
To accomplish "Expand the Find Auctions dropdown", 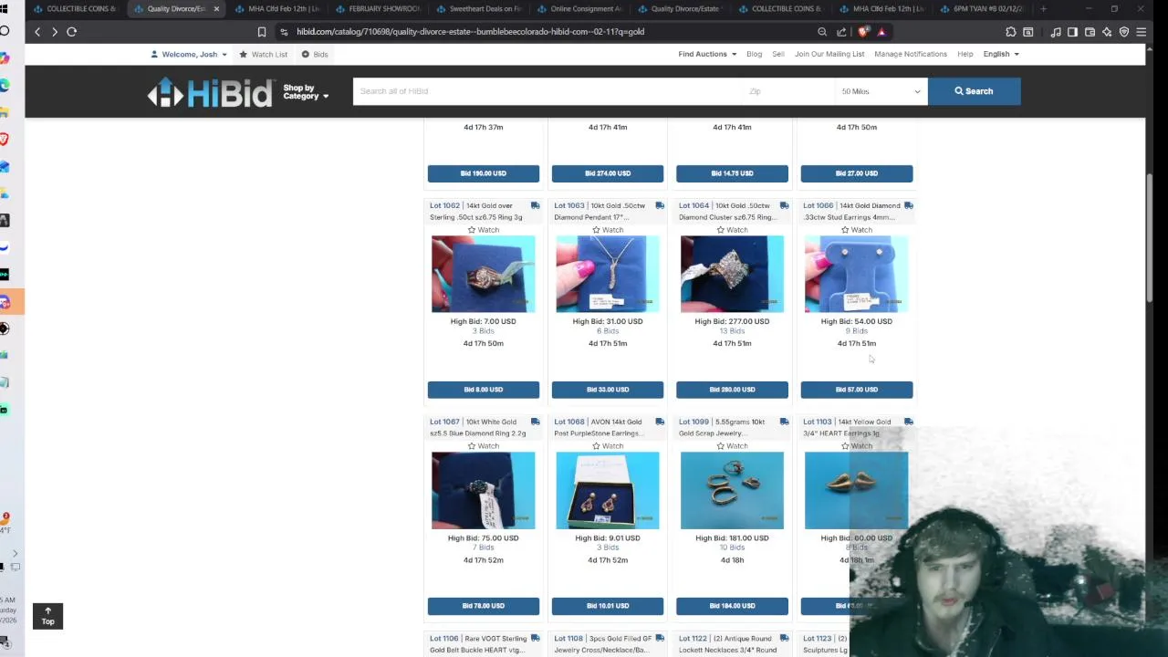I will (x=707, y=54).
